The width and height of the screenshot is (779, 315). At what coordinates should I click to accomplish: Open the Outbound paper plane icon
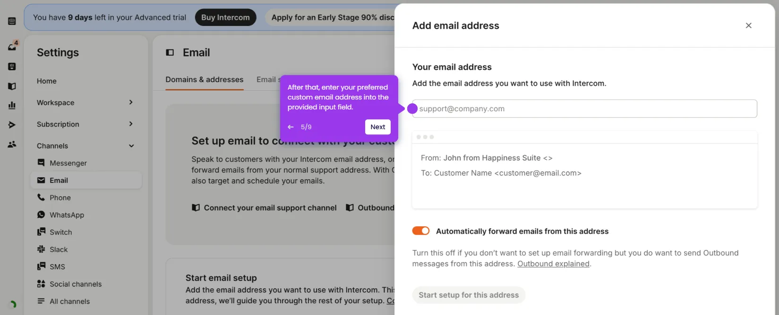[12, 125]
